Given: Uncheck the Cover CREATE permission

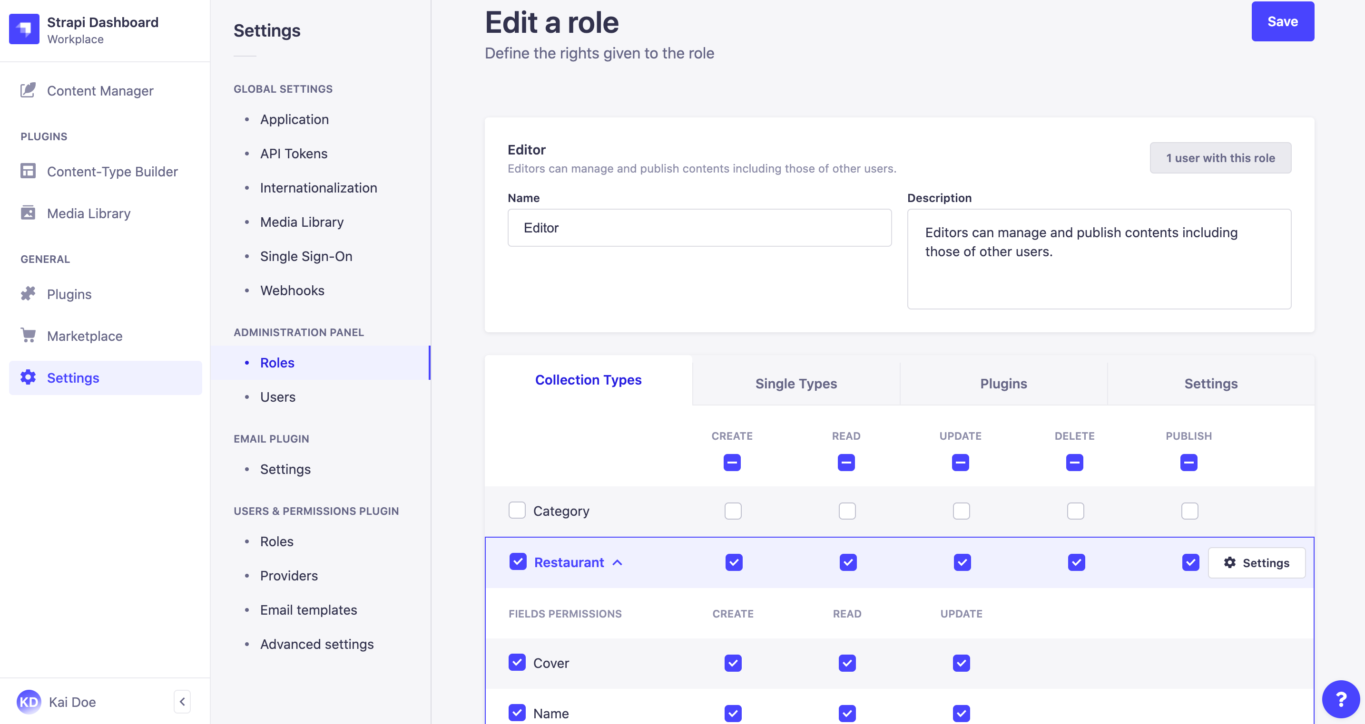Looking at the screenshot, I should [733, 663].
